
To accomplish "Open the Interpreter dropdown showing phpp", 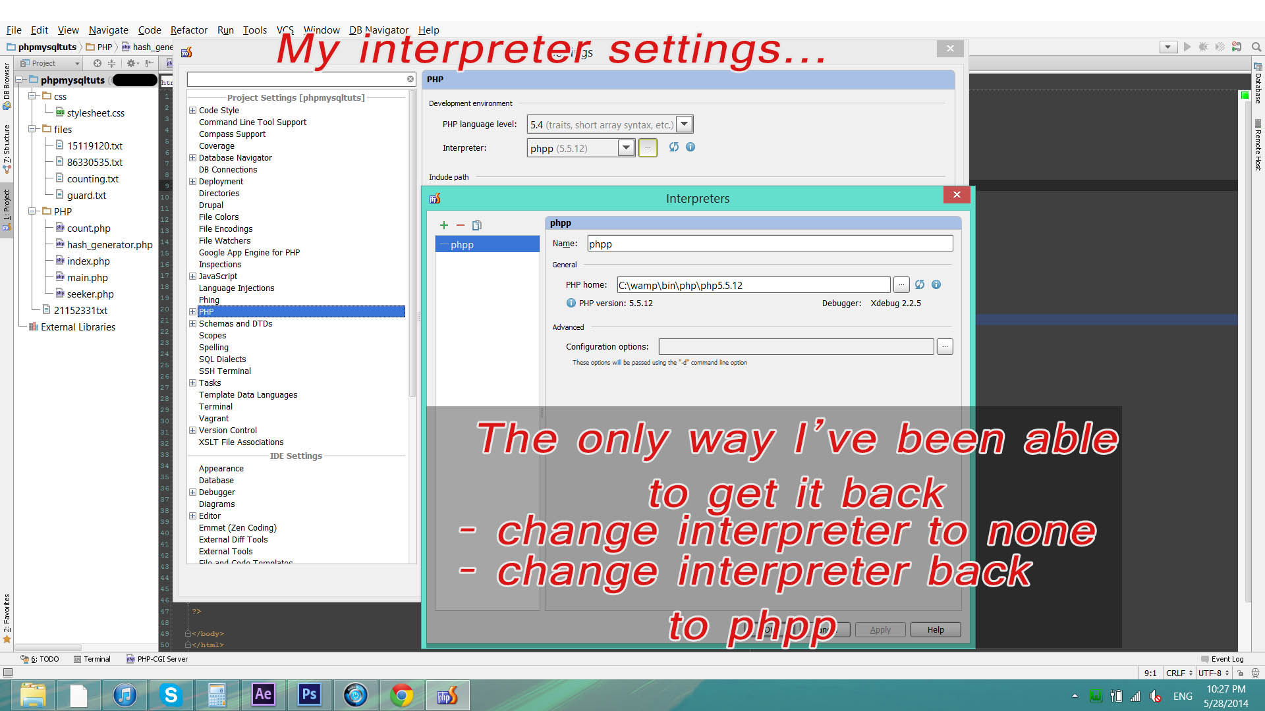I will (581, 148).
